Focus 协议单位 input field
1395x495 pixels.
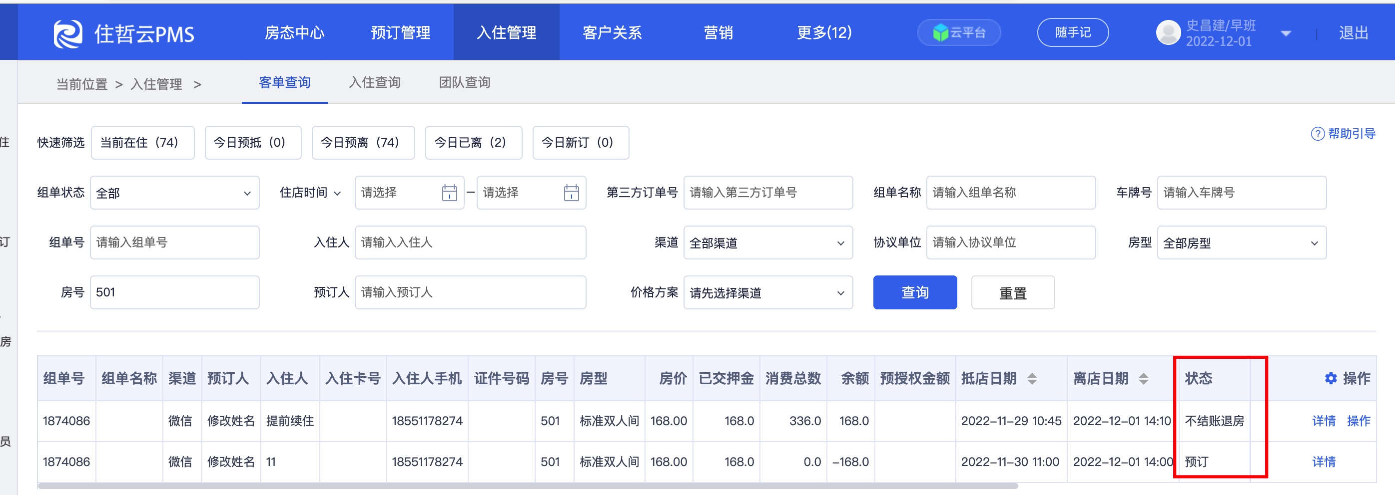point(1011,243)
